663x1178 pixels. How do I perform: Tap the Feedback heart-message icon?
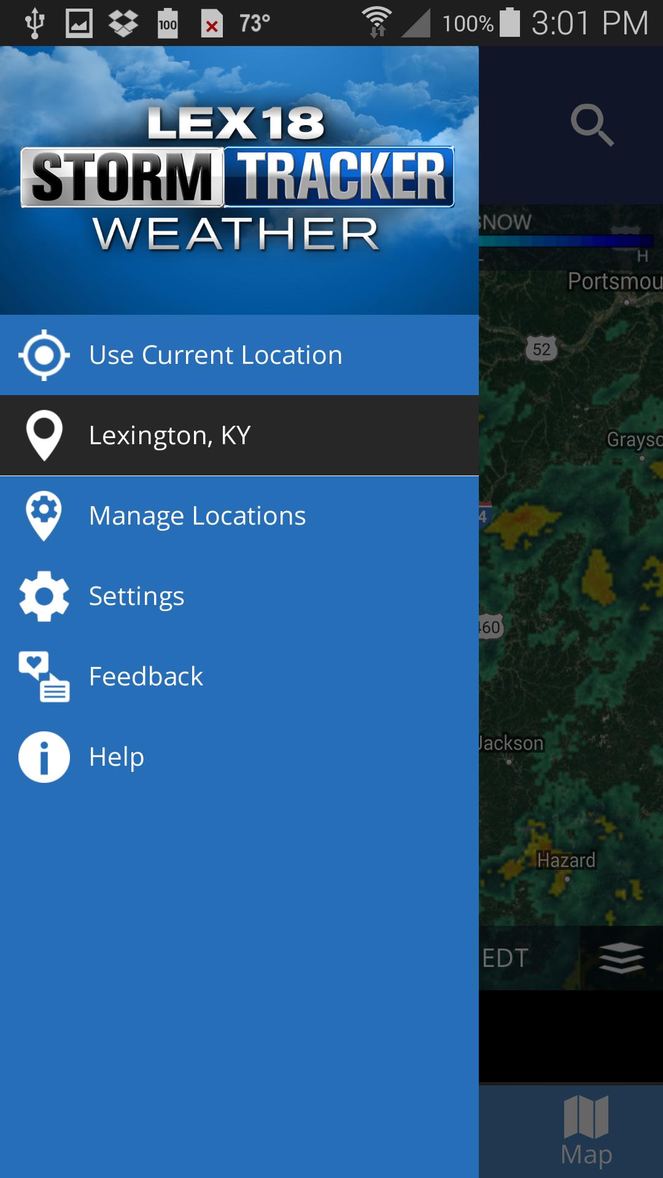pyautogui.click(x=44, y=677)
